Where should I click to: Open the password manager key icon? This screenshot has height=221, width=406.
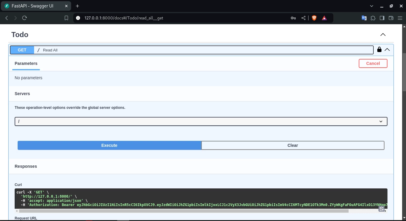pos(293,18)
